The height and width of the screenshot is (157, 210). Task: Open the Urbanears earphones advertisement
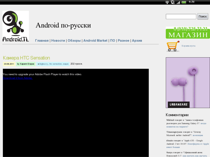pyautogui.click(x=188, y=83)
